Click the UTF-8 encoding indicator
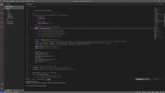This screenshot has width=165, height=93. tap(149, 92)
